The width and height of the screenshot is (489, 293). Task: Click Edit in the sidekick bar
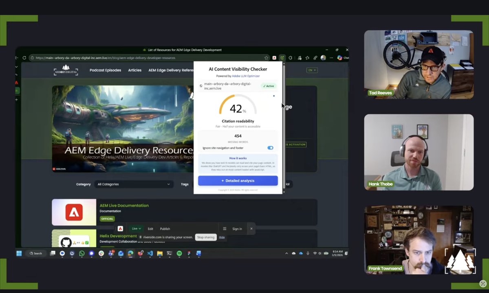click(x=150, y=229)
